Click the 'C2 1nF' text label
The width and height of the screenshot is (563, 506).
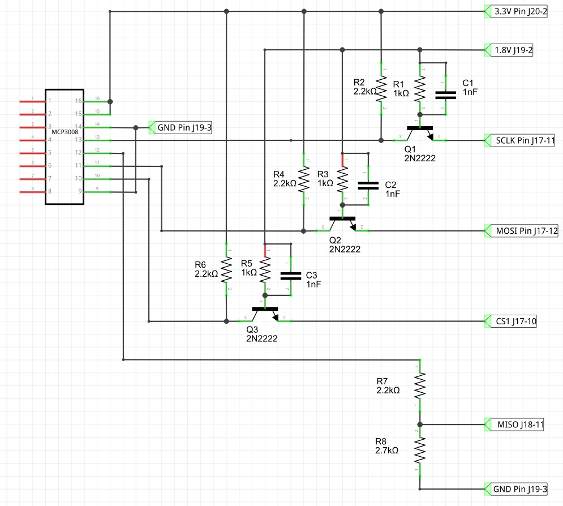click(x=393, y=189)
